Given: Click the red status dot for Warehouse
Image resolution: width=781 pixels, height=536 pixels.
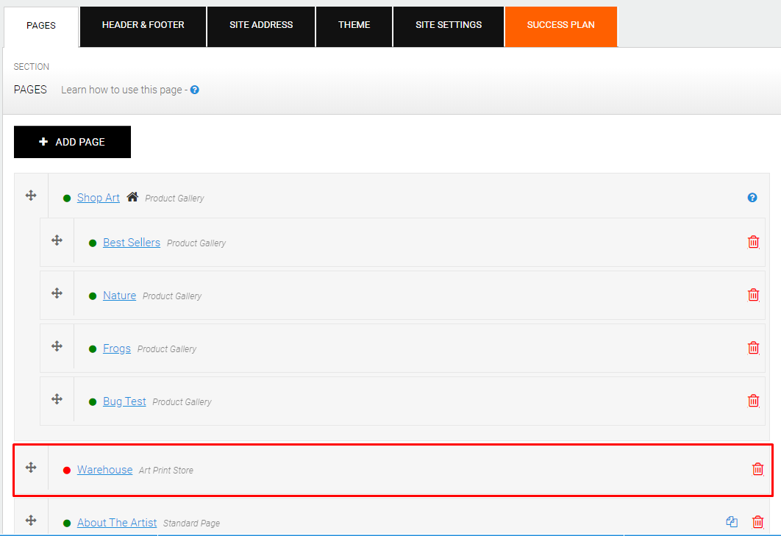Looking at the screenshot, I should tap(67, 471).
